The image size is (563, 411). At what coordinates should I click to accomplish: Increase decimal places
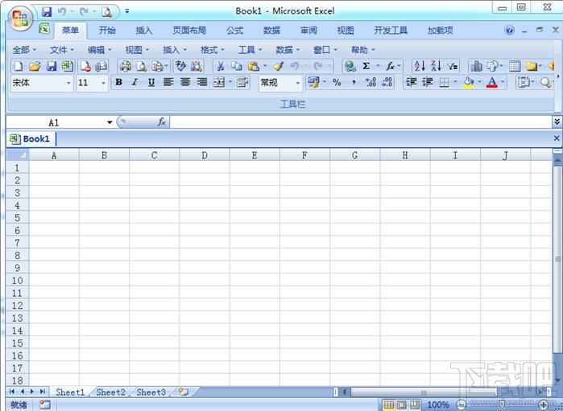pos(371,83)
